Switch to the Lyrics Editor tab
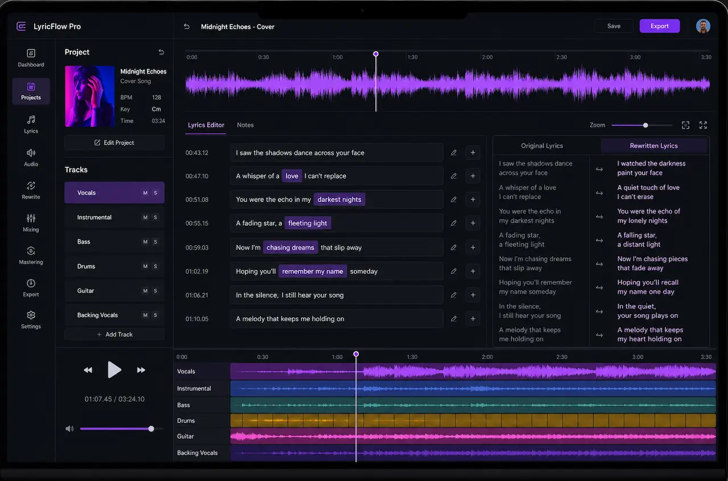 (x=206, y=125)
